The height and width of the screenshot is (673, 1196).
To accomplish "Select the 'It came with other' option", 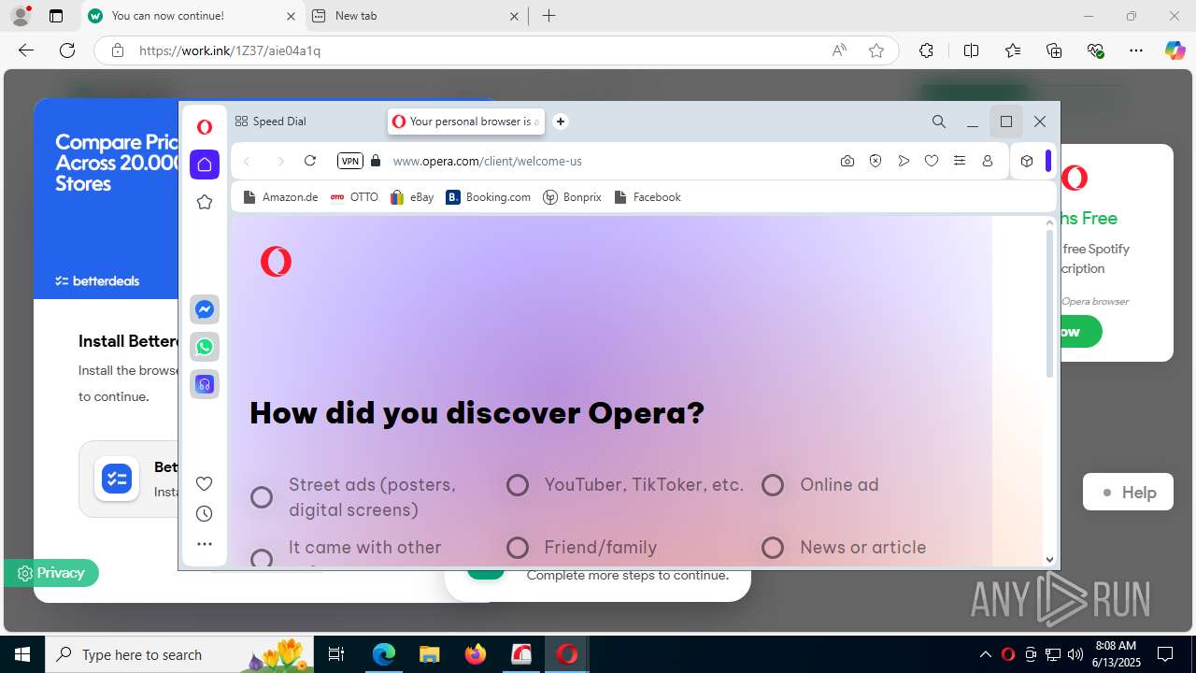I will coord(262,558).
